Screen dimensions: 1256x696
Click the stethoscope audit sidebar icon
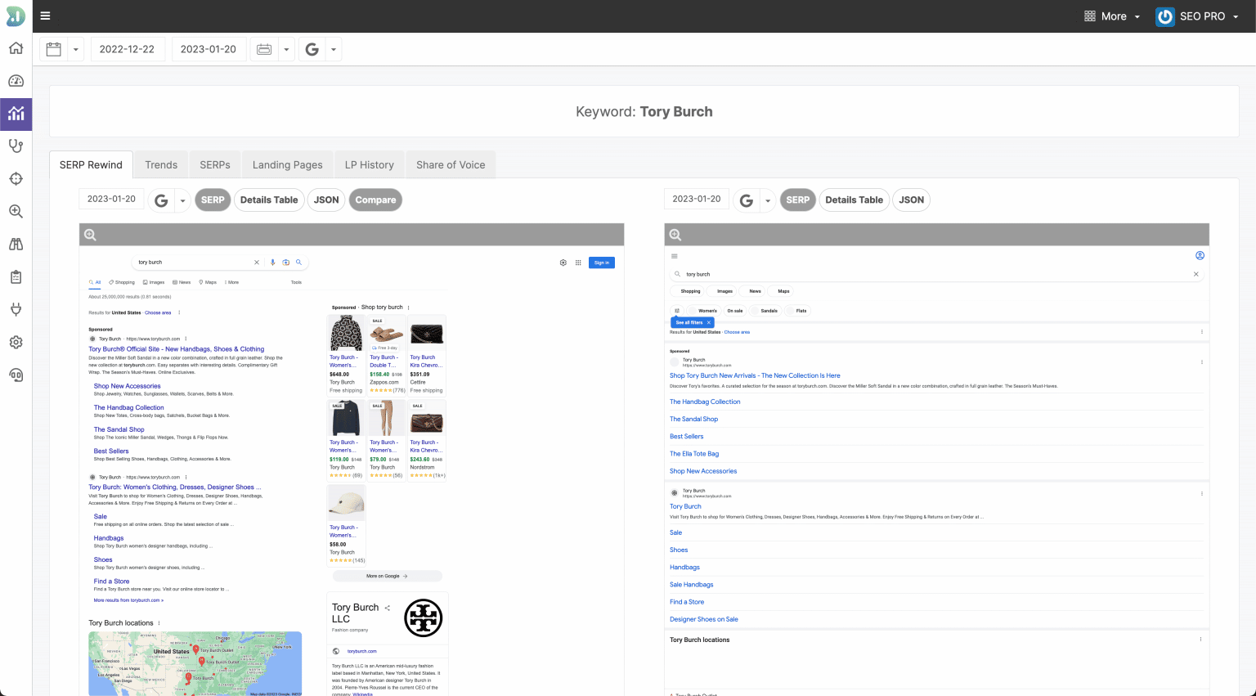pyautogui.click(x=16, y=146)
